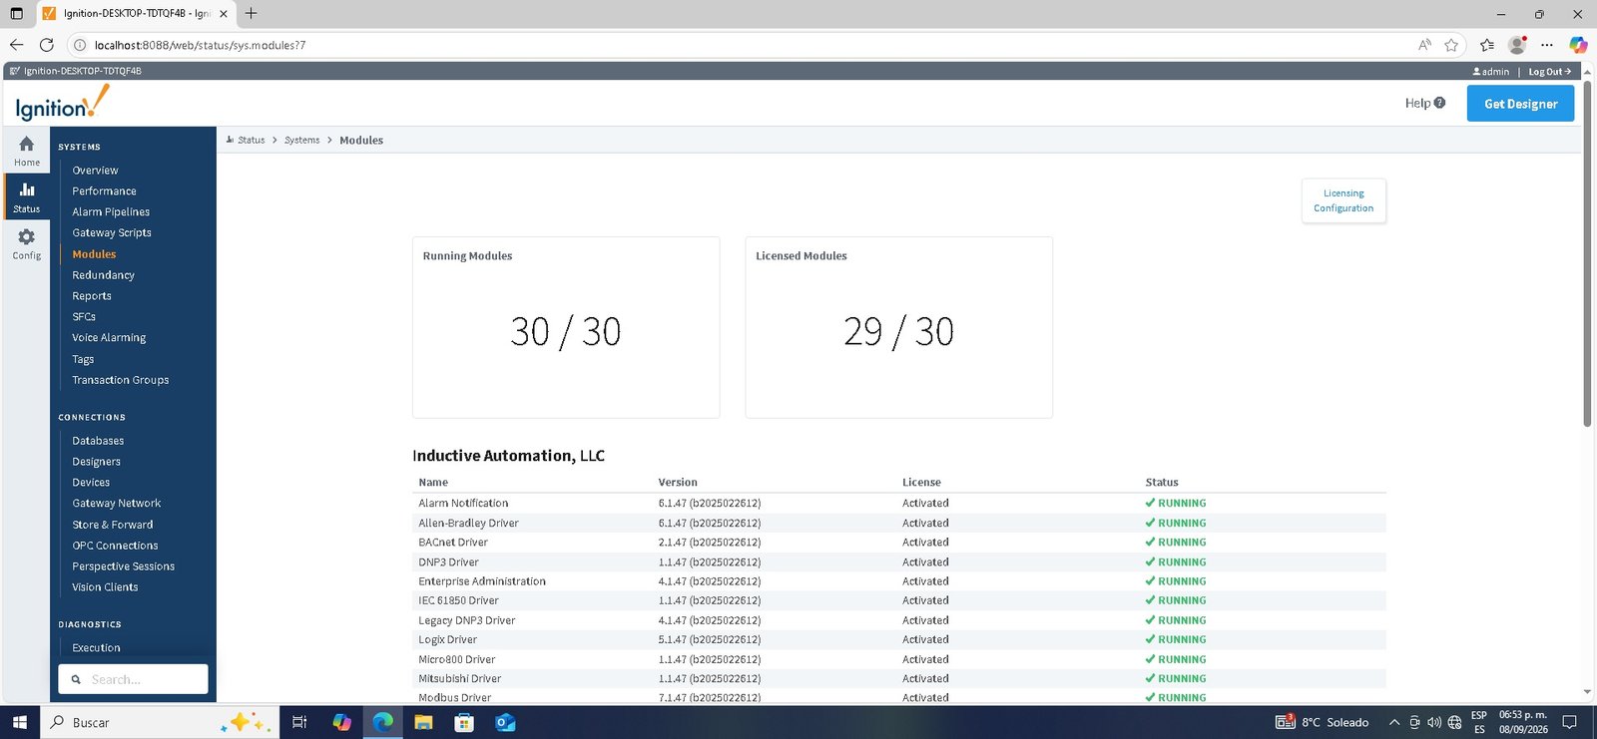Open File Explorer on taskbar
Image resolution: width=1597 pixels, height=739 pixels.
click(x=423, y=722)
